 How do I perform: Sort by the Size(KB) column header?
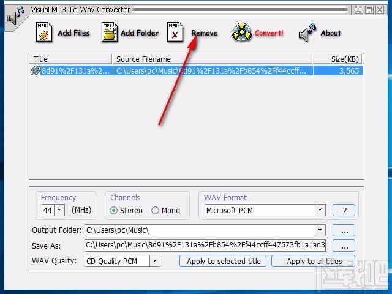[337, 59]
